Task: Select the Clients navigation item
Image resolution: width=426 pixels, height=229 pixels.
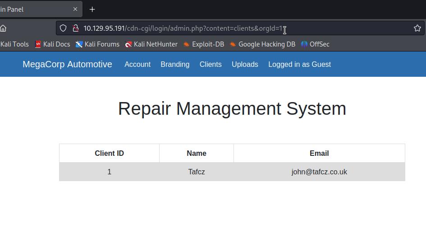Action: pos(211,65)
